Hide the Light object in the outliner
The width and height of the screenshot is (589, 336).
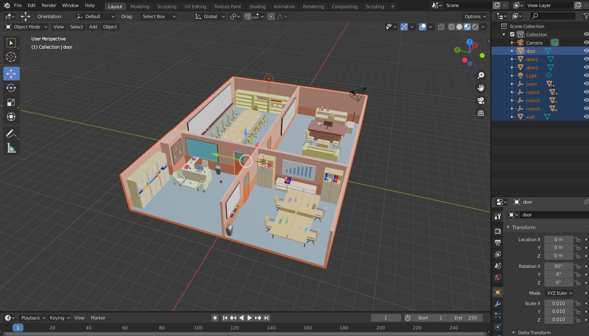pyautogui.click(x=586, y=75)
